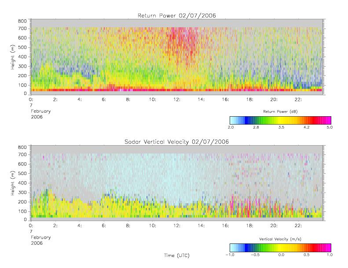Click the 700 height tick on Vertical Velocity plot
The width and height of the screenshot is (348, 268).
coord(22,154)
